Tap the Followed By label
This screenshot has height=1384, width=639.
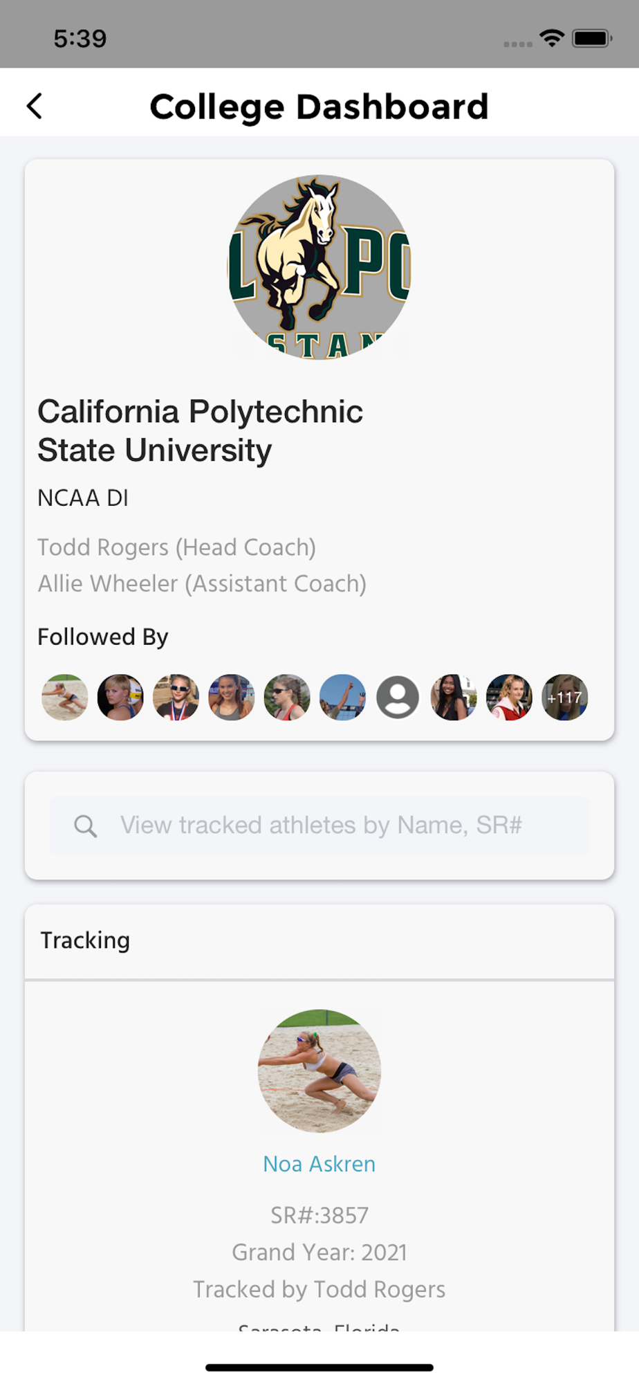103,637
